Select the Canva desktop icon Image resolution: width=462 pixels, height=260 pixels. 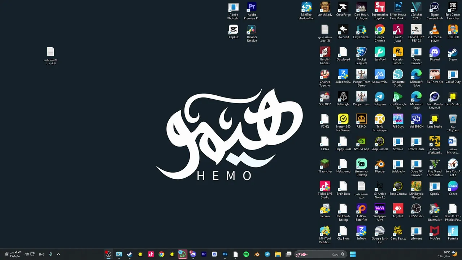[453, 188]
